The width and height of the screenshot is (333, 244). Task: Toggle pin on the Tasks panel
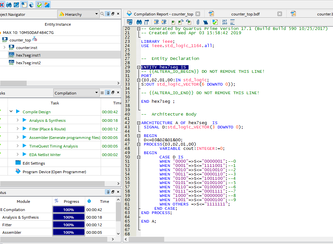tap(108, 93)
